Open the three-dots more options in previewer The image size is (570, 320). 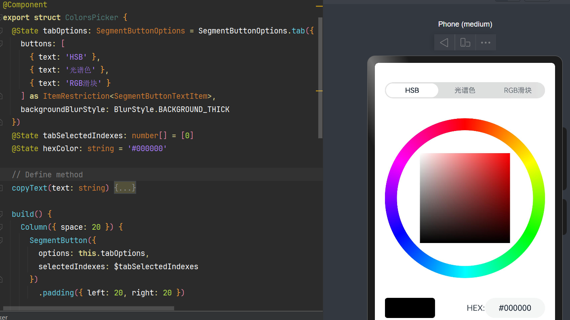486,42
